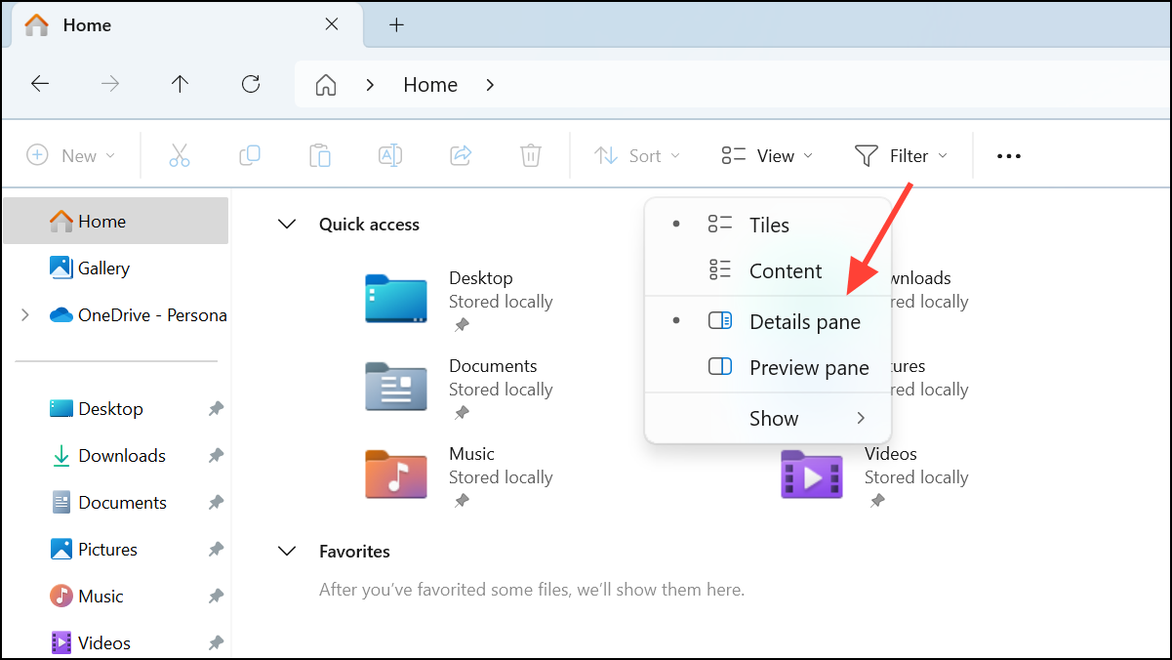Select the Details pane option
Image resolution: width=1172 pixels, height=660 pixels.
(804, 321)
